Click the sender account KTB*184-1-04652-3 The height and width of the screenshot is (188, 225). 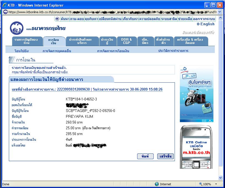pos(81,99)
